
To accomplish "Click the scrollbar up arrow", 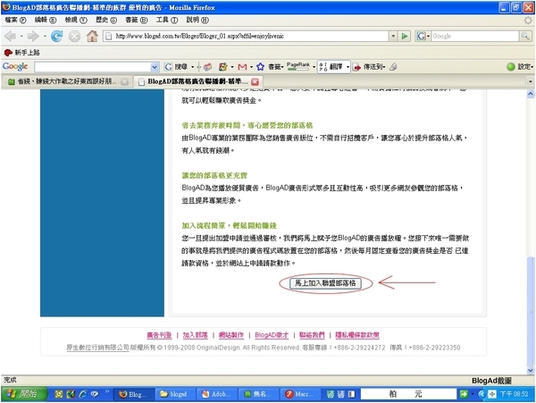I will (x=530, y=93).
